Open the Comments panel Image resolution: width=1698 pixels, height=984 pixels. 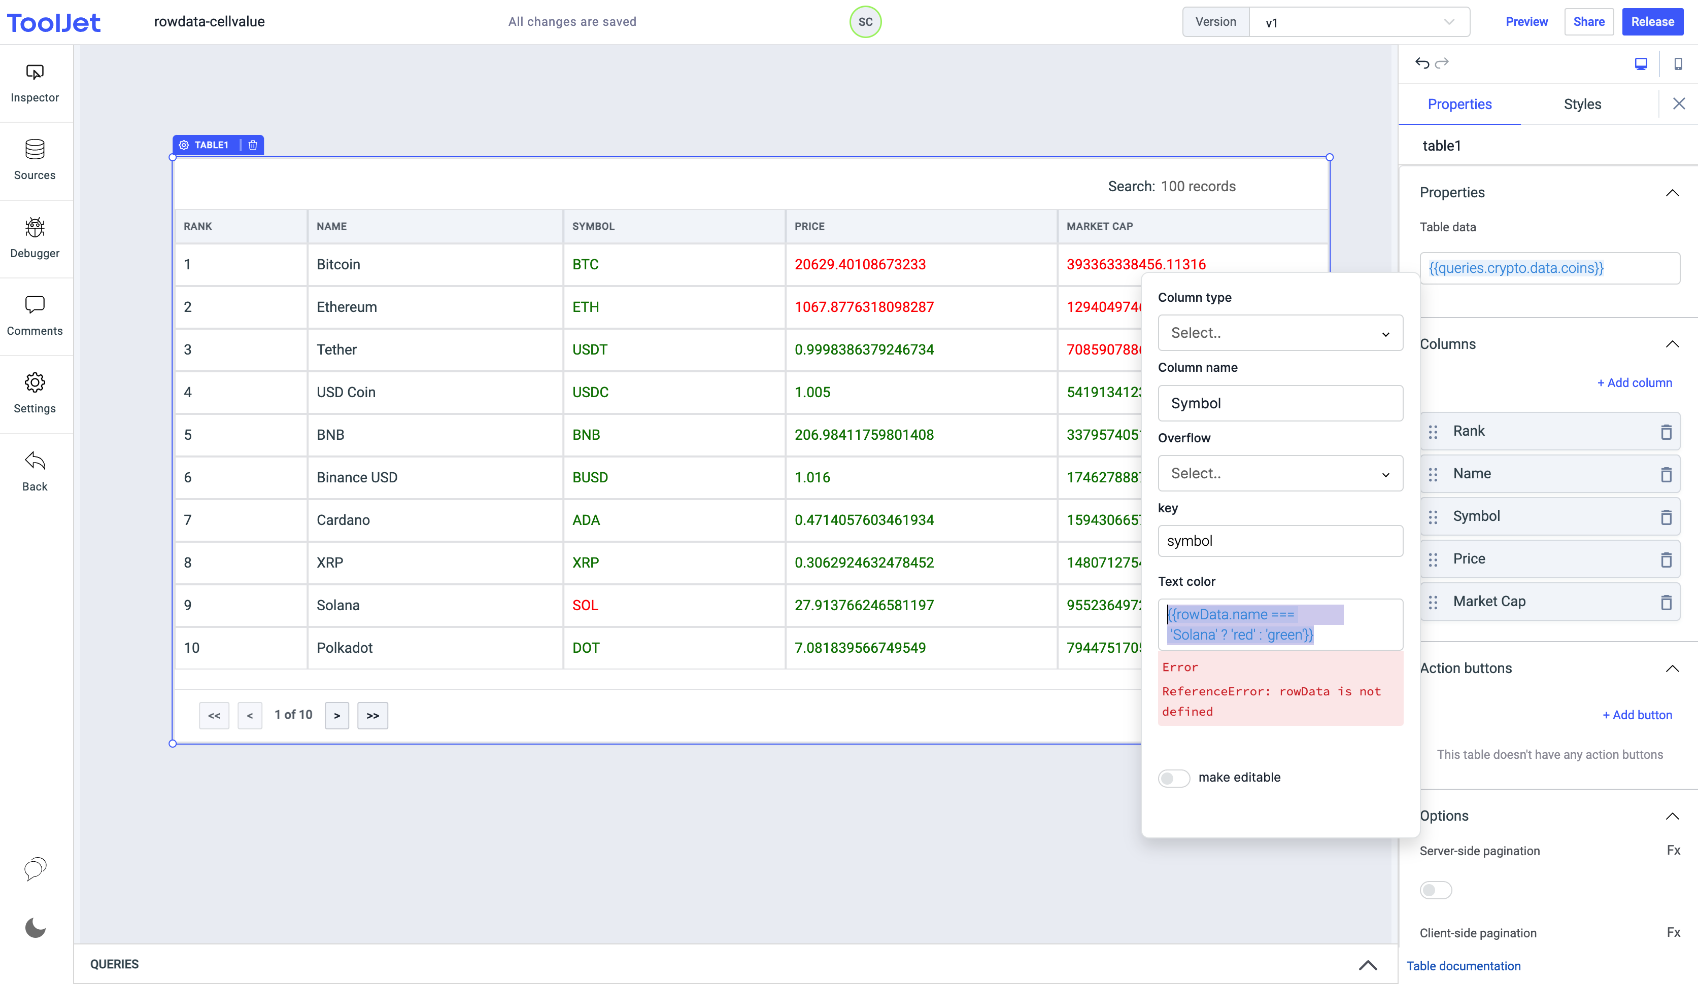[x=35, y=316]
